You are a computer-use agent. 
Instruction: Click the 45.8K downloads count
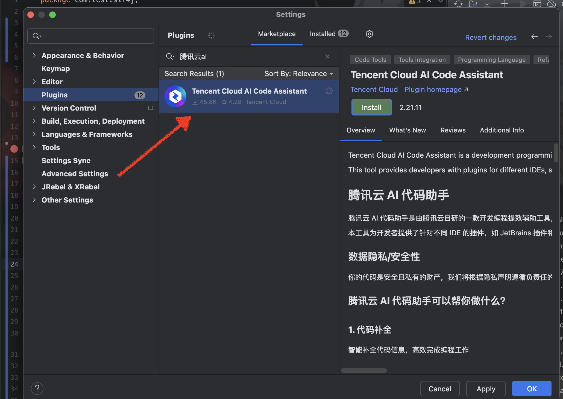point(204,102)
